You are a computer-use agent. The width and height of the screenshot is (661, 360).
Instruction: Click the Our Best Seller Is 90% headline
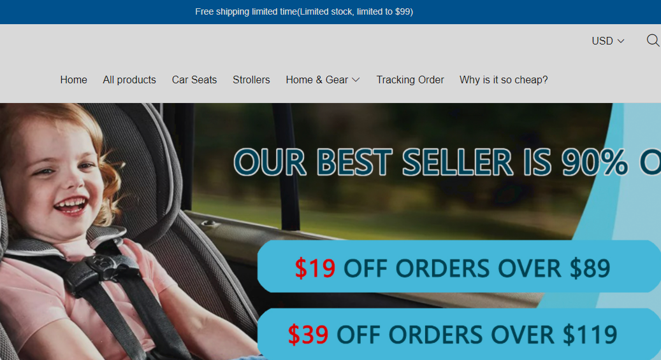coord(447,162)
